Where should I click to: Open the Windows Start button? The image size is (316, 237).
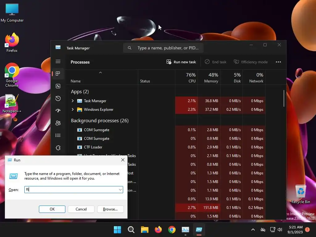point(117,230)
